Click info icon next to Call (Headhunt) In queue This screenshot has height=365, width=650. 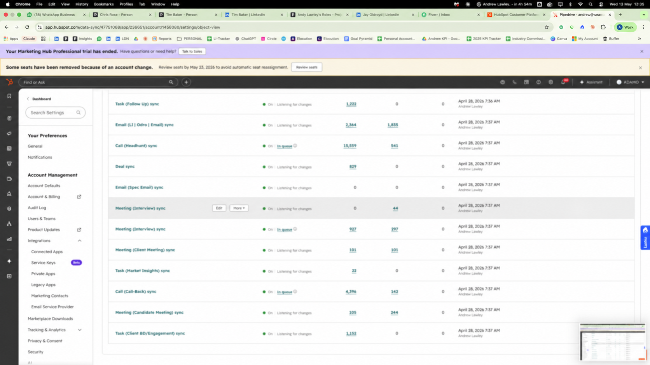pos(295,146)
